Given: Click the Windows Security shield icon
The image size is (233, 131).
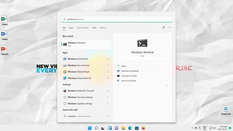Looking at the screenshot, I should click(65, 97).
